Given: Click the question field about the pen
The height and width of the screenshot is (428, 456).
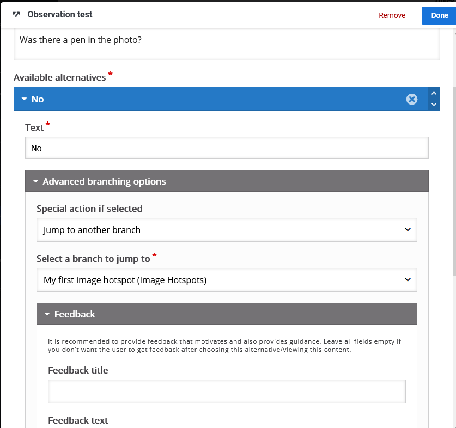Looking at the screenshot, I should pos(226,45).
